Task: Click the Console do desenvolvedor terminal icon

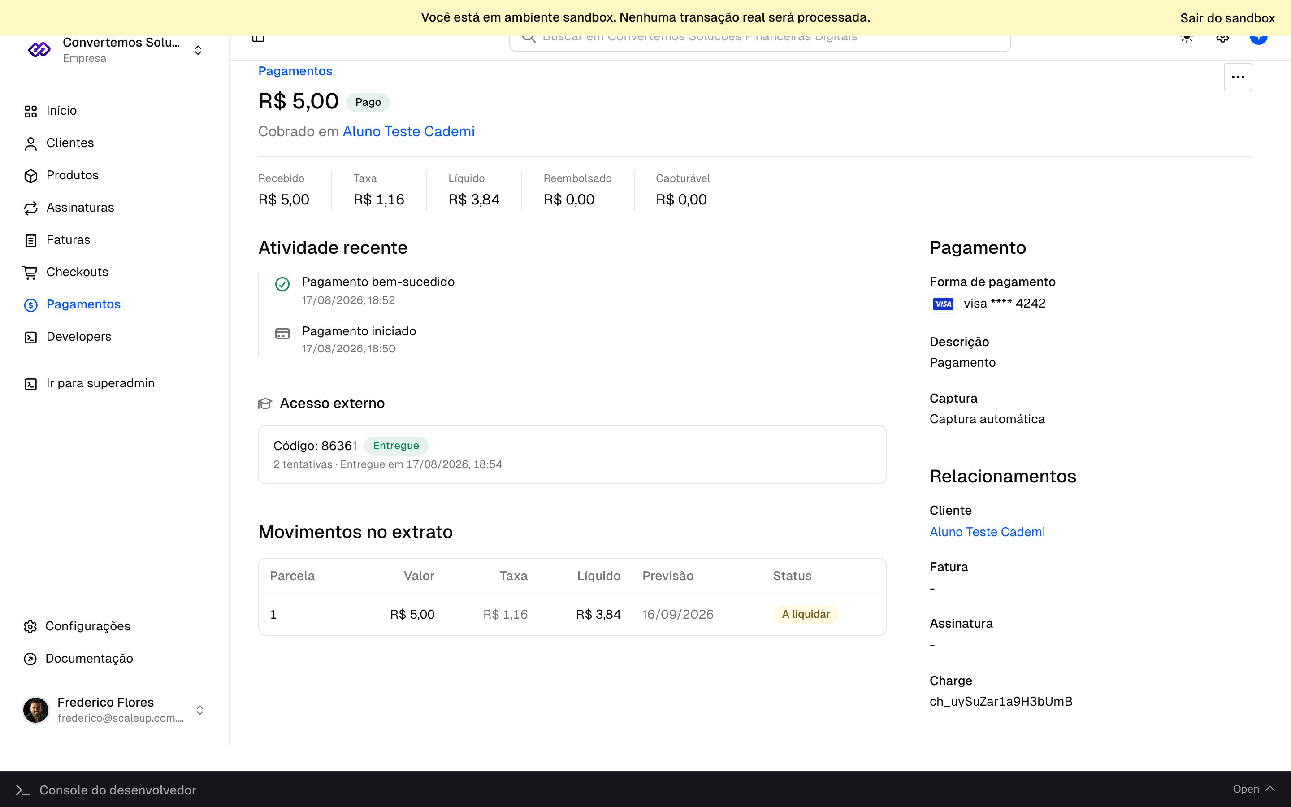Action: tap(22, 790)
